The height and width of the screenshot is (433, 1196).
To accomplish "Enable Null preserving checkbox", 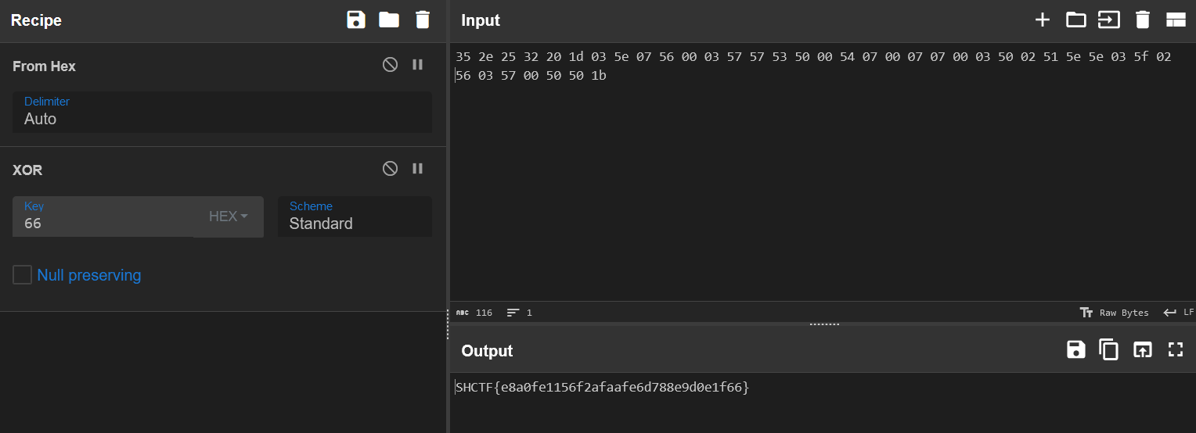I will pyautogui.click(x=23, y=275).
